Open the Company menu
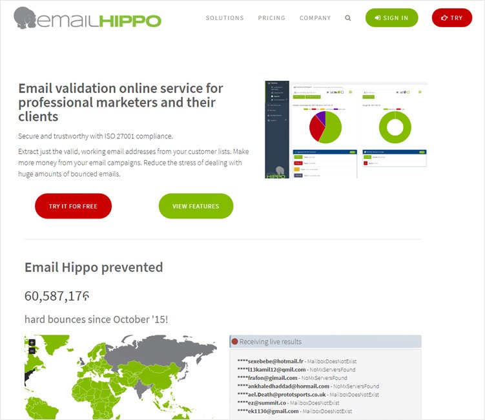 [315, 18]
